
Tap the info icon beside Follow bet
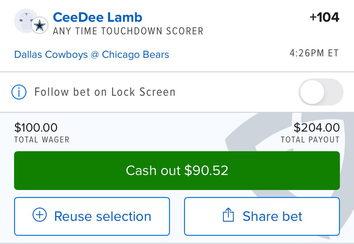[19, 92]
